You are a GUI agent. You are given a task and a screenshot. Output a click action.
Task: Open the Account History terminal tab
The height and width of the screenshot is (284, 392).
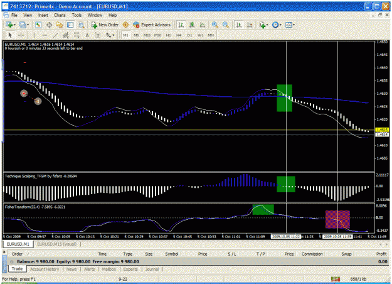tap(45, 269)
